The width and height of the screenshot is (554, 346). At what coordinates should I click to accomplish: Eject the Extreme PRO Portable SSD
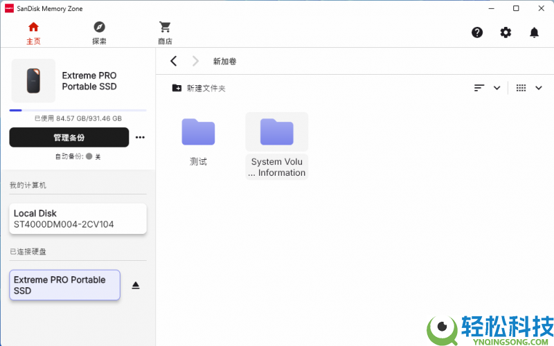(136, 285)
